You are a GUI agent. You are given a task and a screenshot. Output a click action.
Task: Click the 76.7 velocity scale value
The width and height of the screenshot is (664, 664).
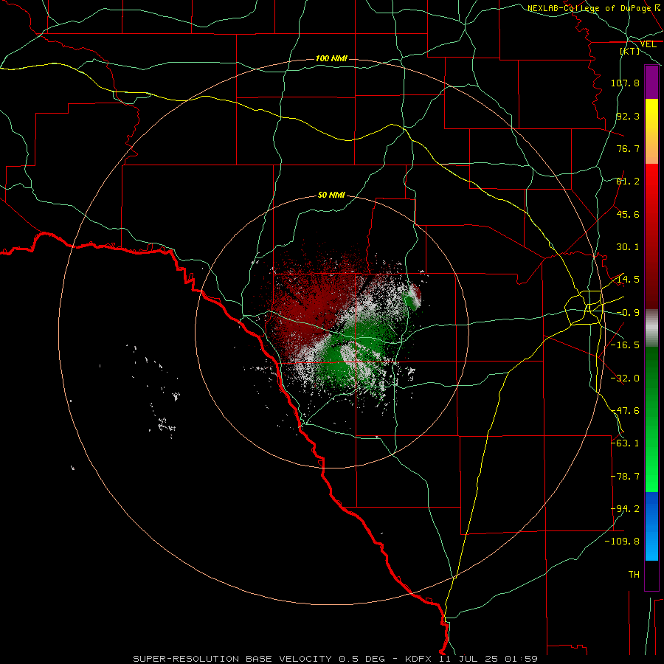pos(628,148)
